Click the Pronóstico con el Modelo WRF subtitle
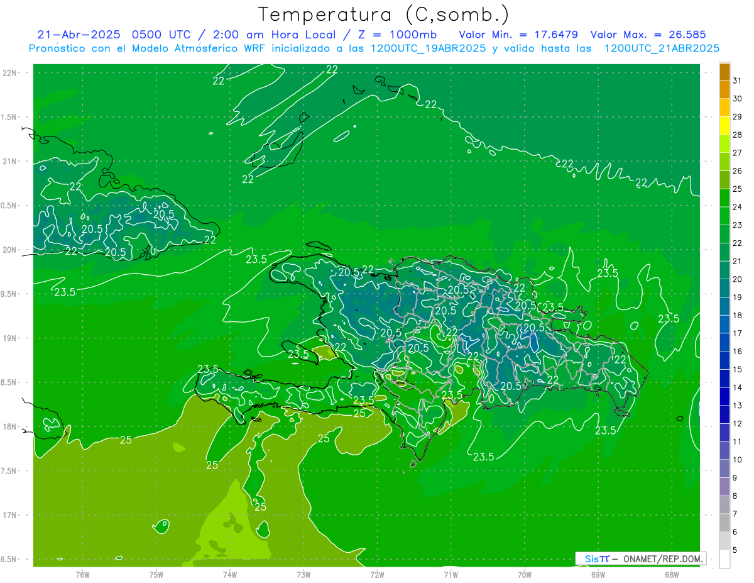 click(374, 48)
